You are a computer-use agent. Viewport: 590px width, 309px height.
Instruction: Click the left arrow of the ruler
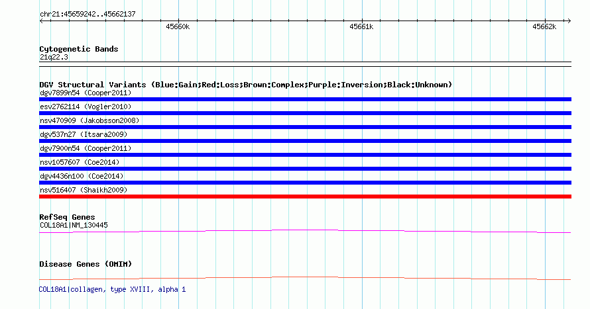click(x=41, y=21)
